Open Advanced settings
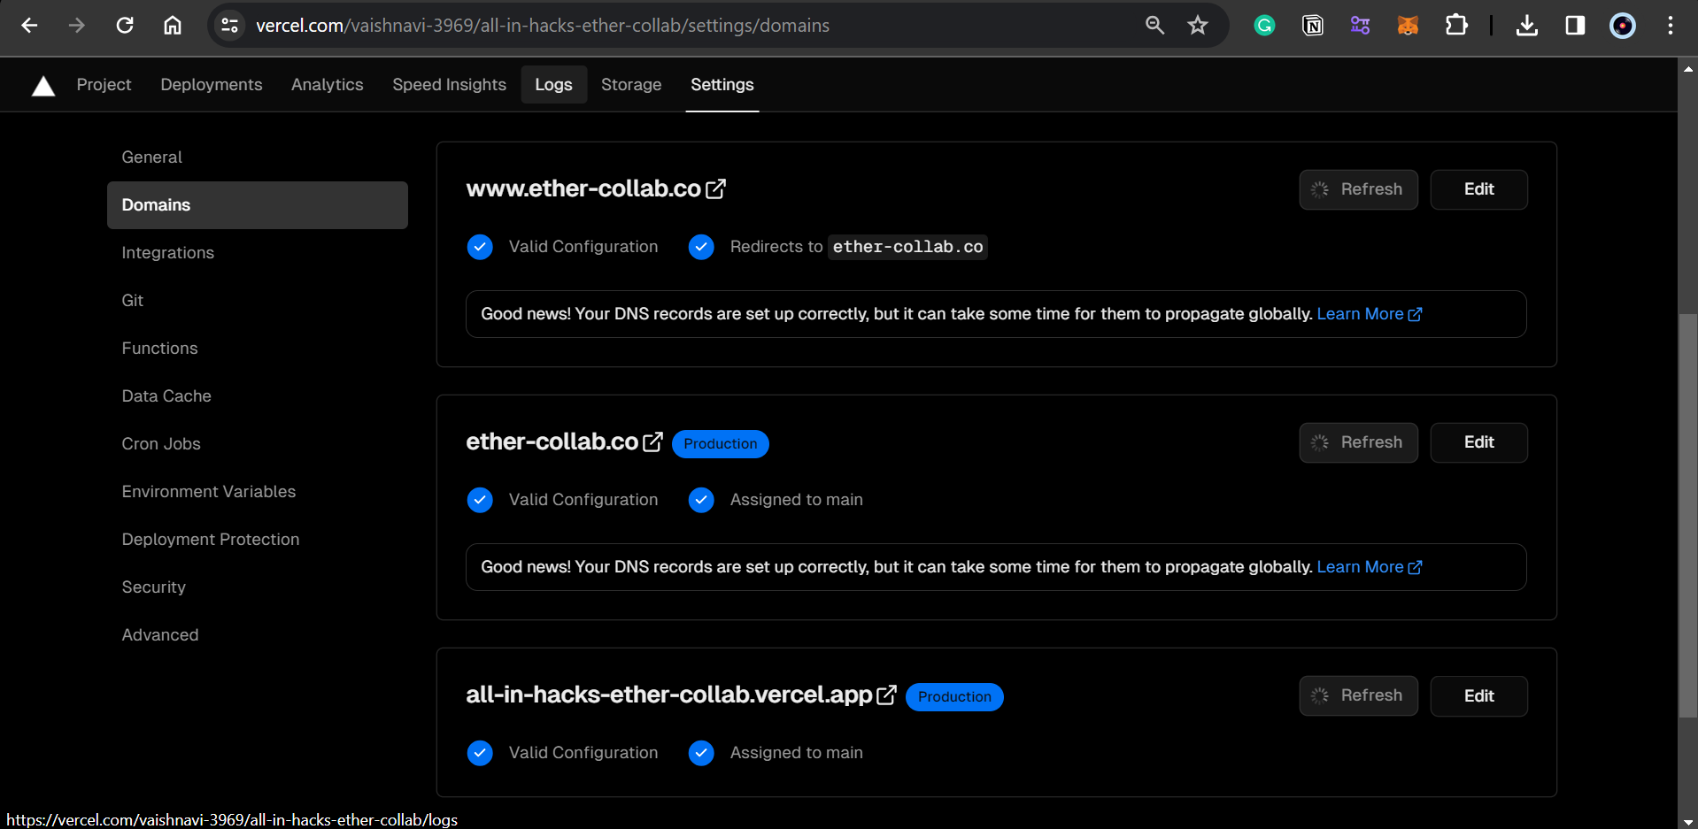1698x829 pixels. (258, 635)
